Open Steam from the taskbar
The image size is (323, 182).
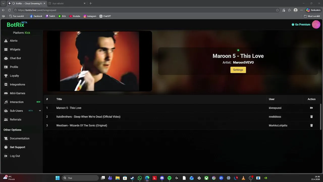(x=132, y=178)
